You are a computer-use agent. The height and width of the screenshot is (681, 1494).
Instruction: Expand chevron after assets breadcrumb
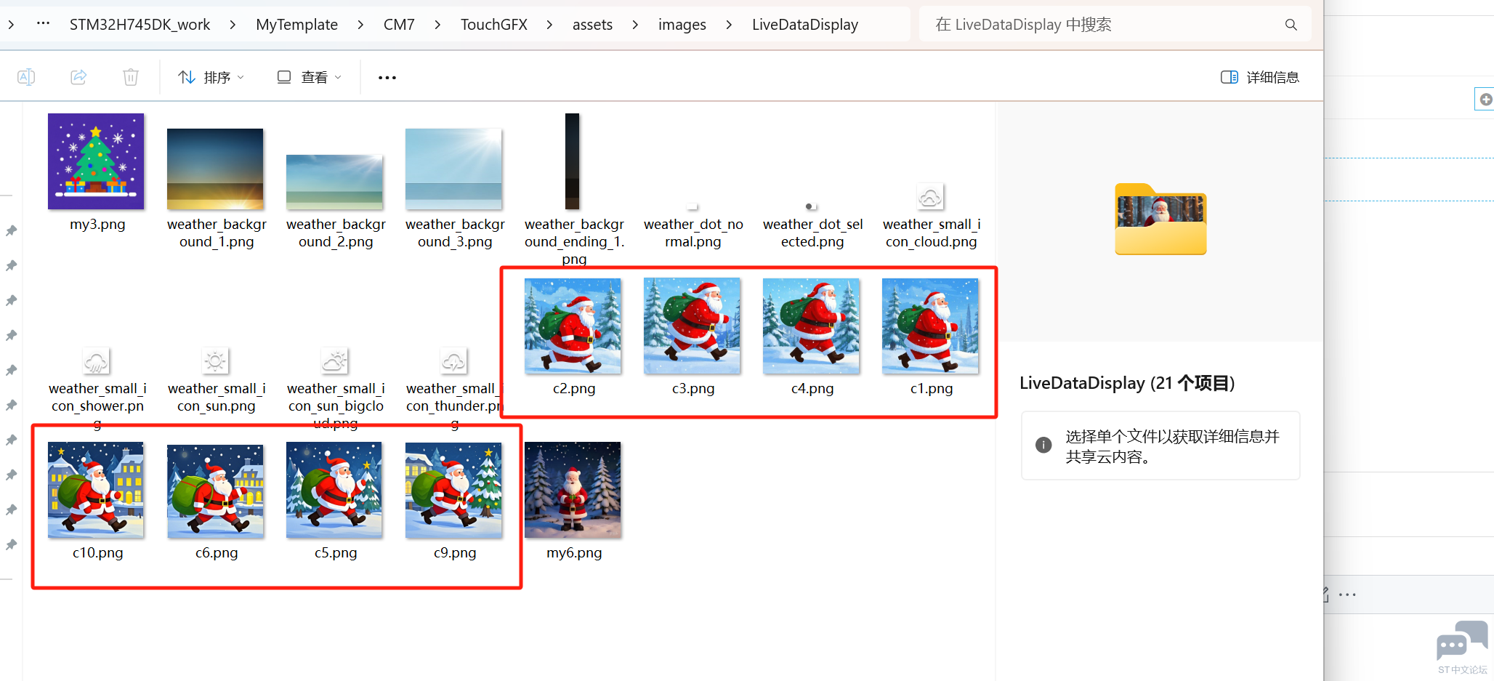click(635, 25)
